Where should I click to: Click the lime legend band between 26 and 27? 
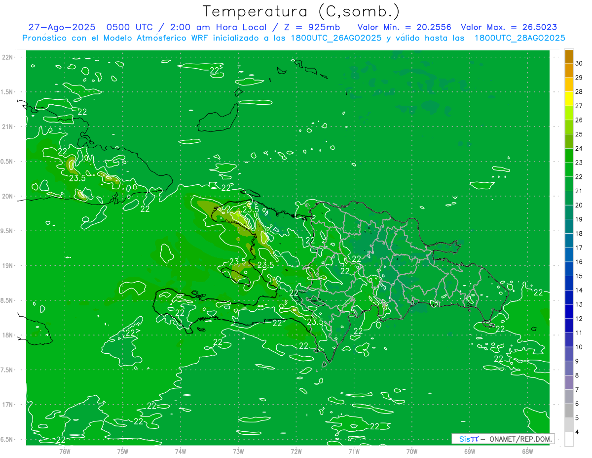569,113
